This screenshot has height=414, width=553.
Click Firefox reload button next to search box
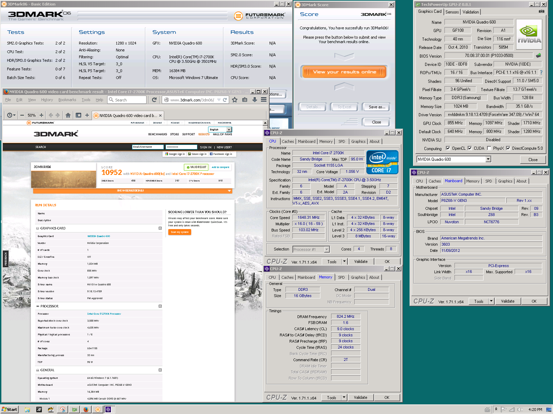click(154, 100)
